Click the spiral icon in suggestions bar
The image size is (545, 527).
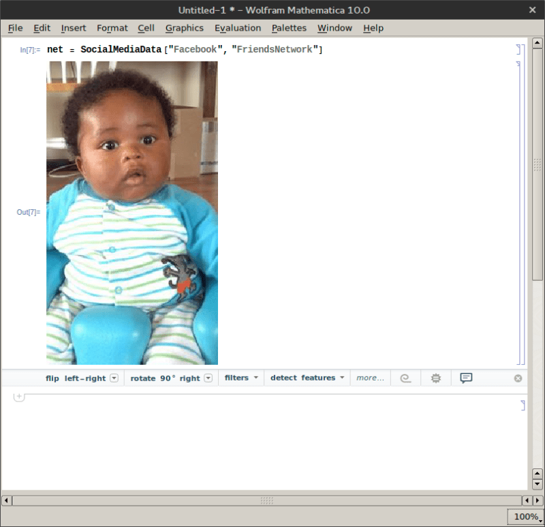(405, 378)
